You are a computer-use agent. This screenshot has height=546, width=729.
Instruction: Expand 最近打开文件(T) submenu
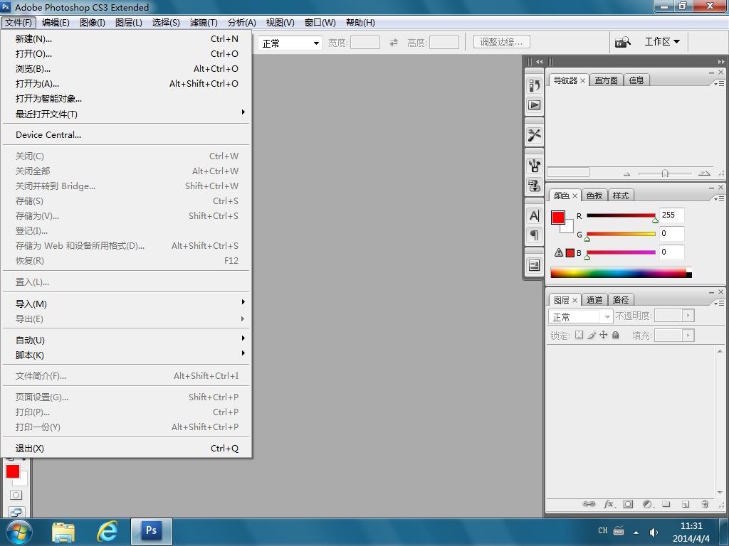(126, 114)
